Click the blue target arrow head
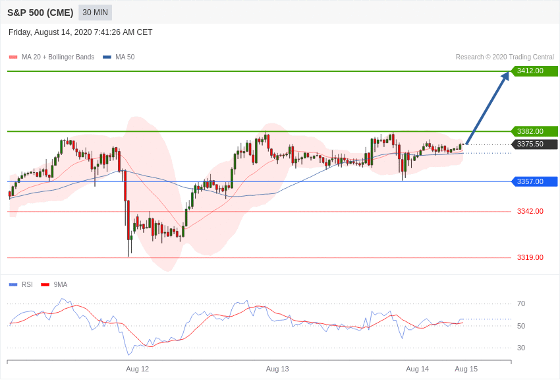This screenshot has height=380, width=560. point(505,77)
